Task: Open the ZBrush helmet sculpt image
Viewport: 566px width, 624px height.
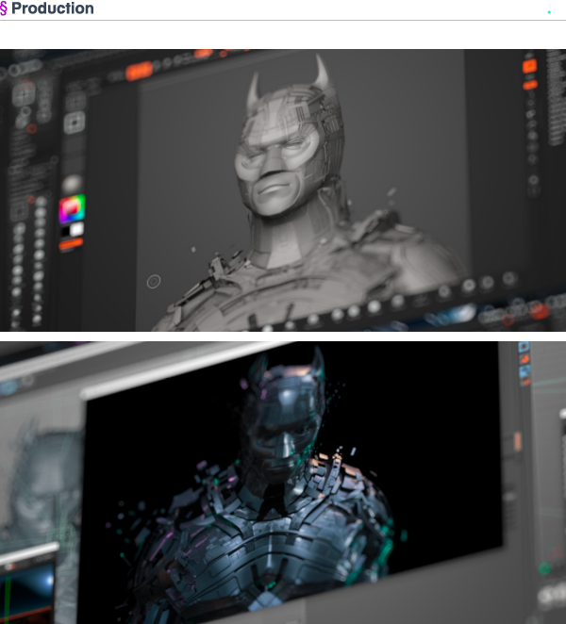Action: (x=283, y=190)
